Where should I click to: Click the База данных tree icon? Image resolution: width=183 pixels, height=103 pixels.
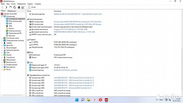click(4, 67)
